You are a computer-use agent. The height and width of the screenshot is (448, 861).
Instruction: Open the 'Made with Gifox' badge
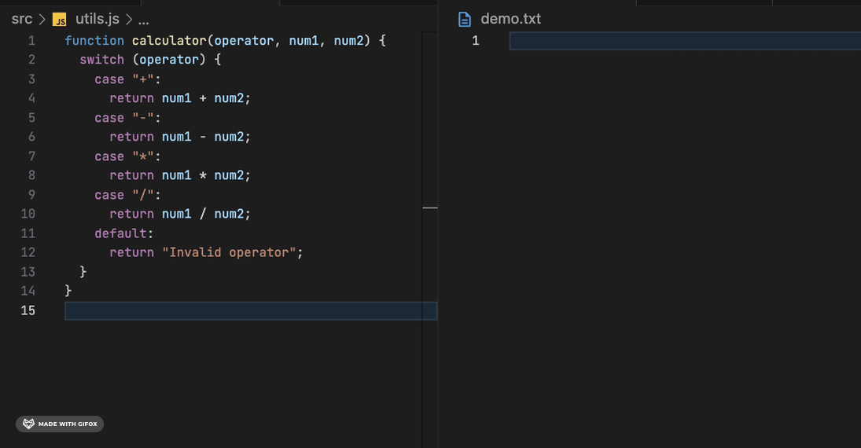(x=60, y=424)
